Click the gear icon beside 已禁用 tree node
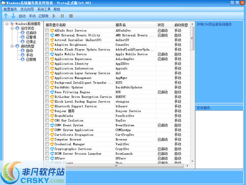Screen dimensions: 246x185 point(23,59)
